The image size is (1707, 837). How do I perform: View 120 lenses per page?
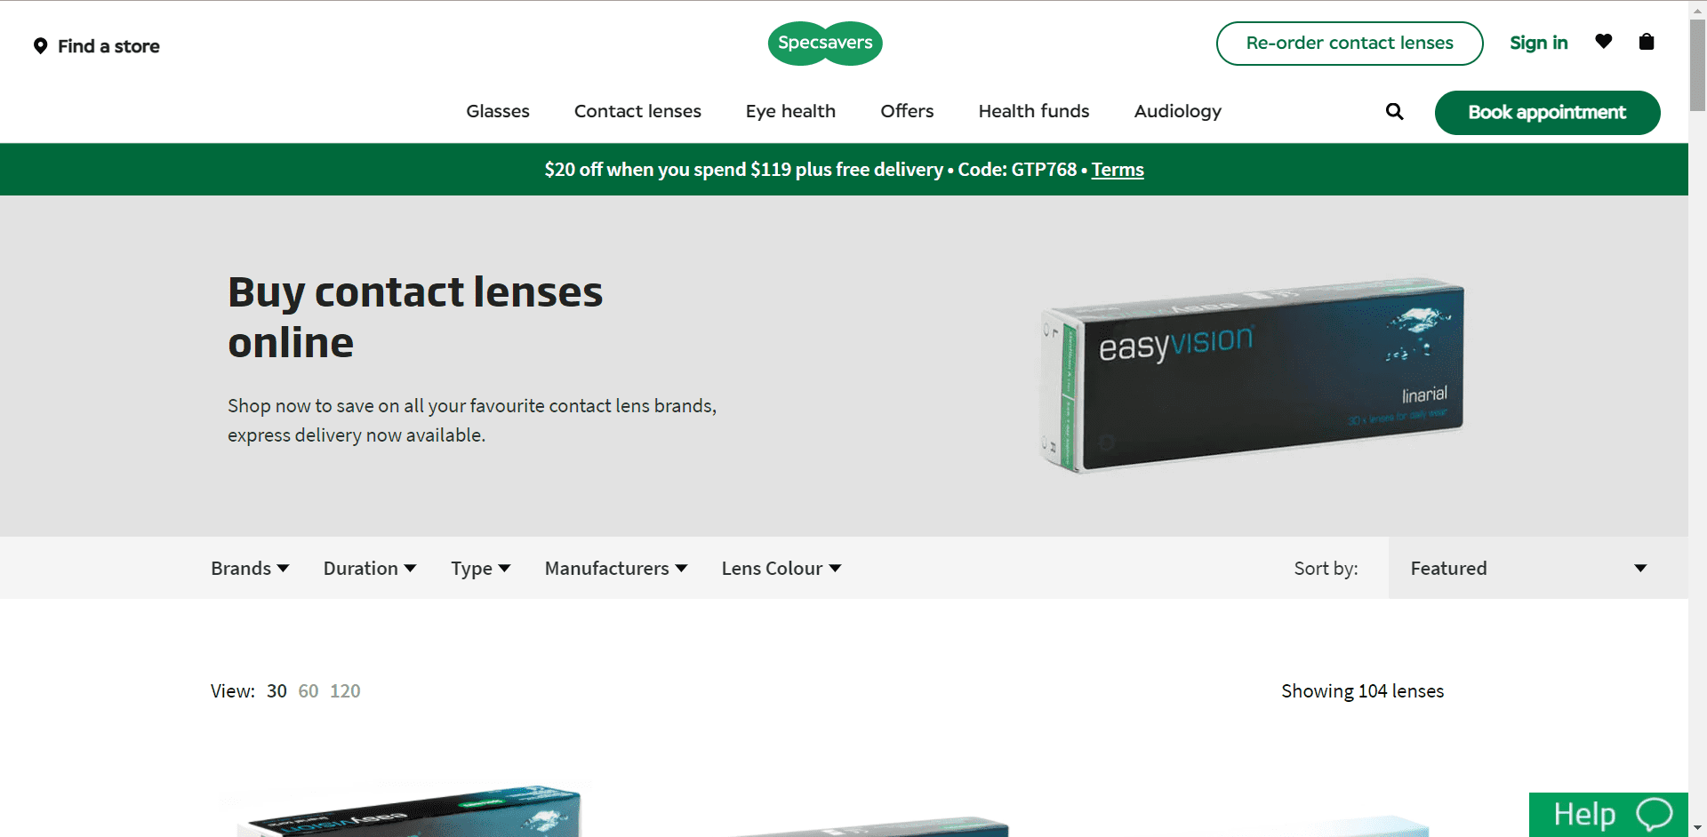(345, 691)
